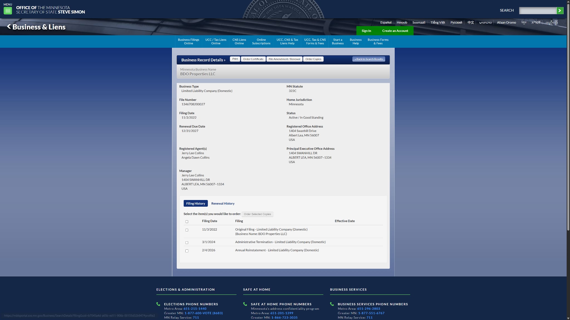The image size is (570, 320).
Task: Open the Office of Secretary of State logo link
Action: click(x=50, y=10)
